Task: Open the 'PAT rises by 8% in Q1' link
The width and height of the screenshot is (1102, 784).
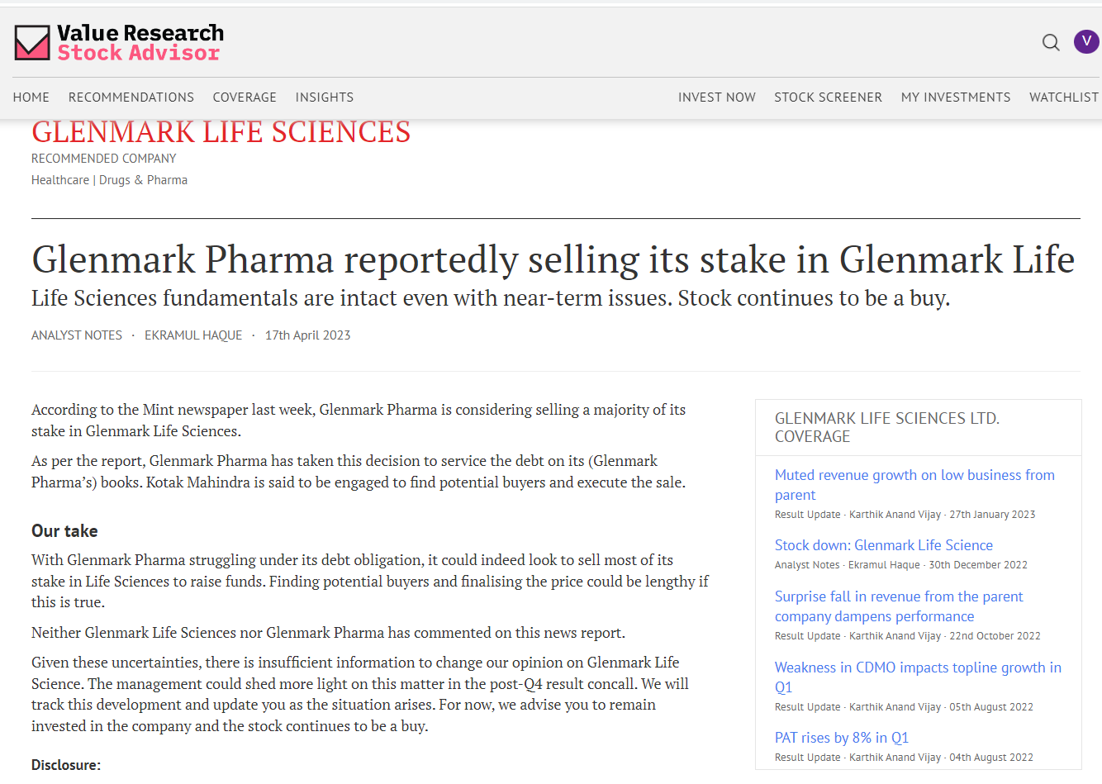Action: (x=842, y=738)
